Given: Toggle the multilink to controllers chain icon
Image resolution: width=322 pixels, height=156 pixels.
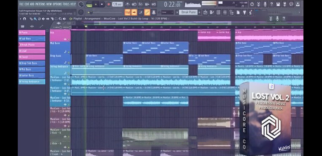Looking at the screenshot, I should pyautogui.click(x=147, y=12).
